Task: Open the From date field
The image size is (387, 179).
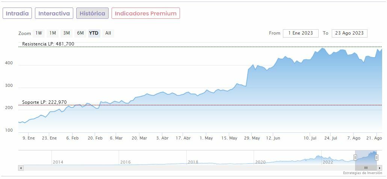Action: (301, 33)
